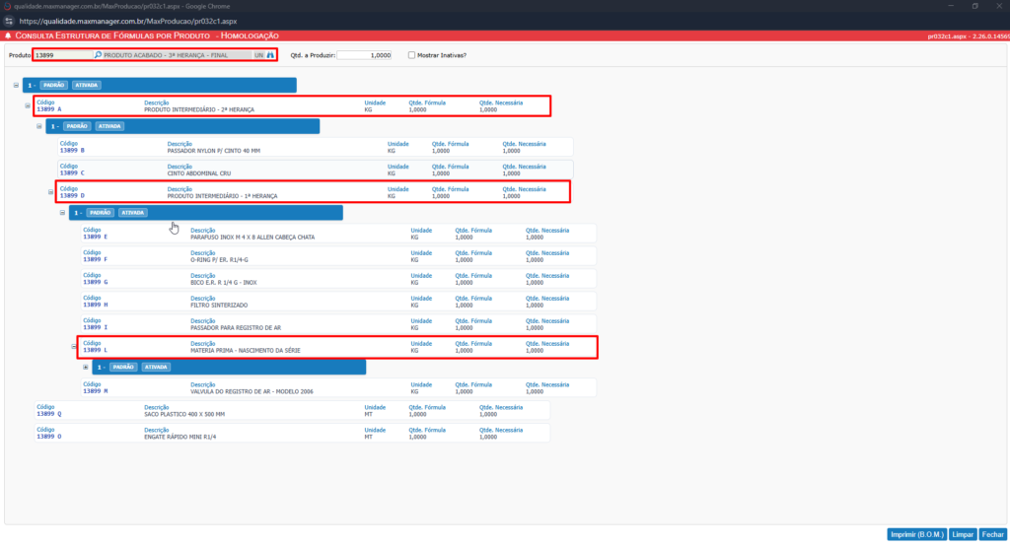Click the ATIVADA badge on top formula
The image size is (1010, 548).
[87, 85]
